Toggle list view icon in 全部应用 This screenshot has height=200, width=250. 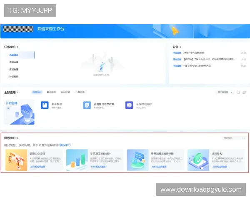pos(244,92)
